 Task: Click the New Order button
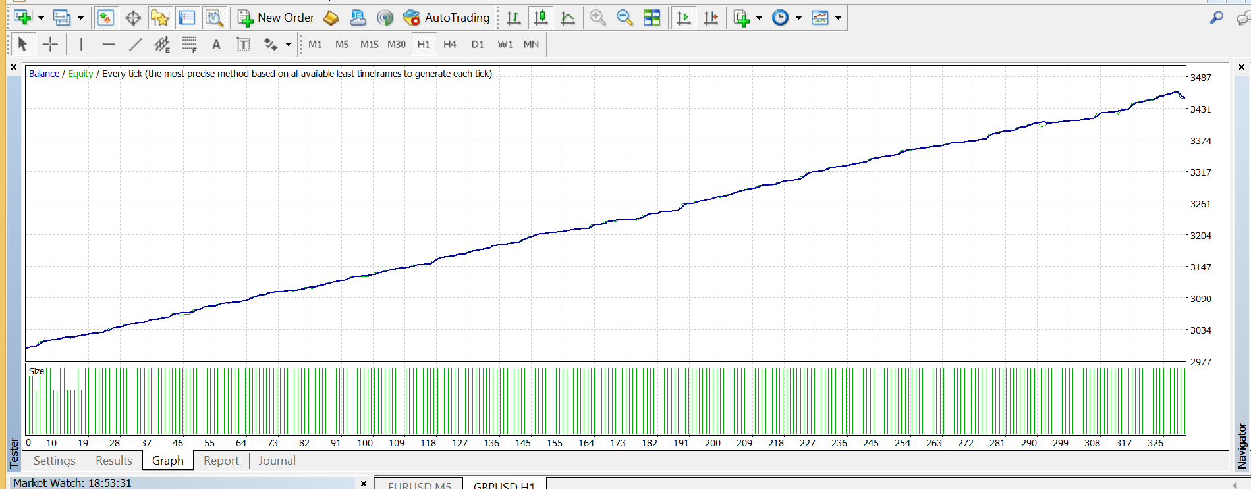point(276,18)
